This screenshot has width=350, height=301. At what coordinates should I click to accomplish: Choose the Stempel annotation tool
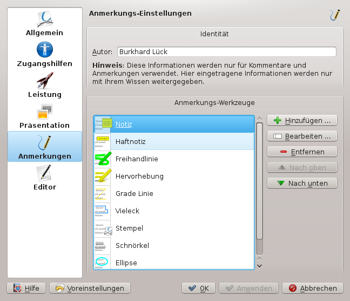tap(129, 228)
